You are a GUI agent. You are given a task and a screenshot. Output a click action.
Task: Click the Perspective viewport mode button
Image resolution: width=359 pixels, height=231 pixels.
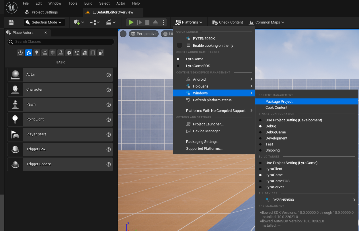point(144,34)
